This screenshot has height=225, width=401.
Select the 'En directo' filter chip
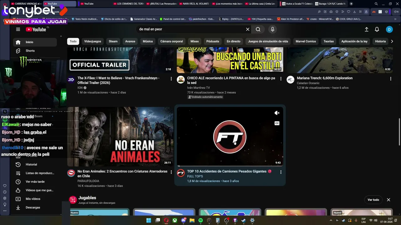tap(234, 41)
